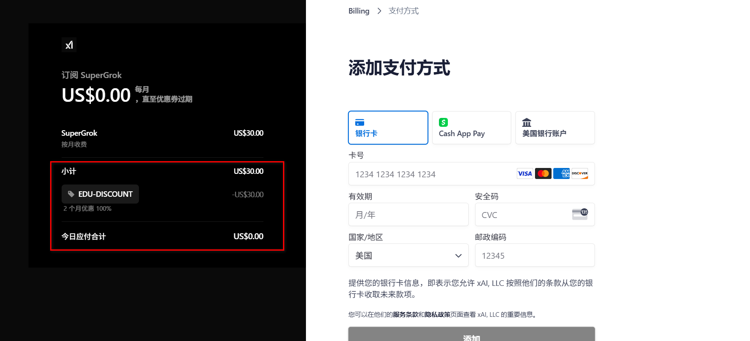Click the 支付方式 breadcrumb item
This screenshot has height=341, width=750.
403,11
